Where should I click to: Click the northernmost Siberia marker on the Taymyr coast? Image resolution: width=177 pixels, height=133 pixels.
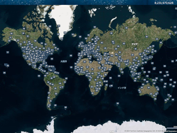click(127, 28)
